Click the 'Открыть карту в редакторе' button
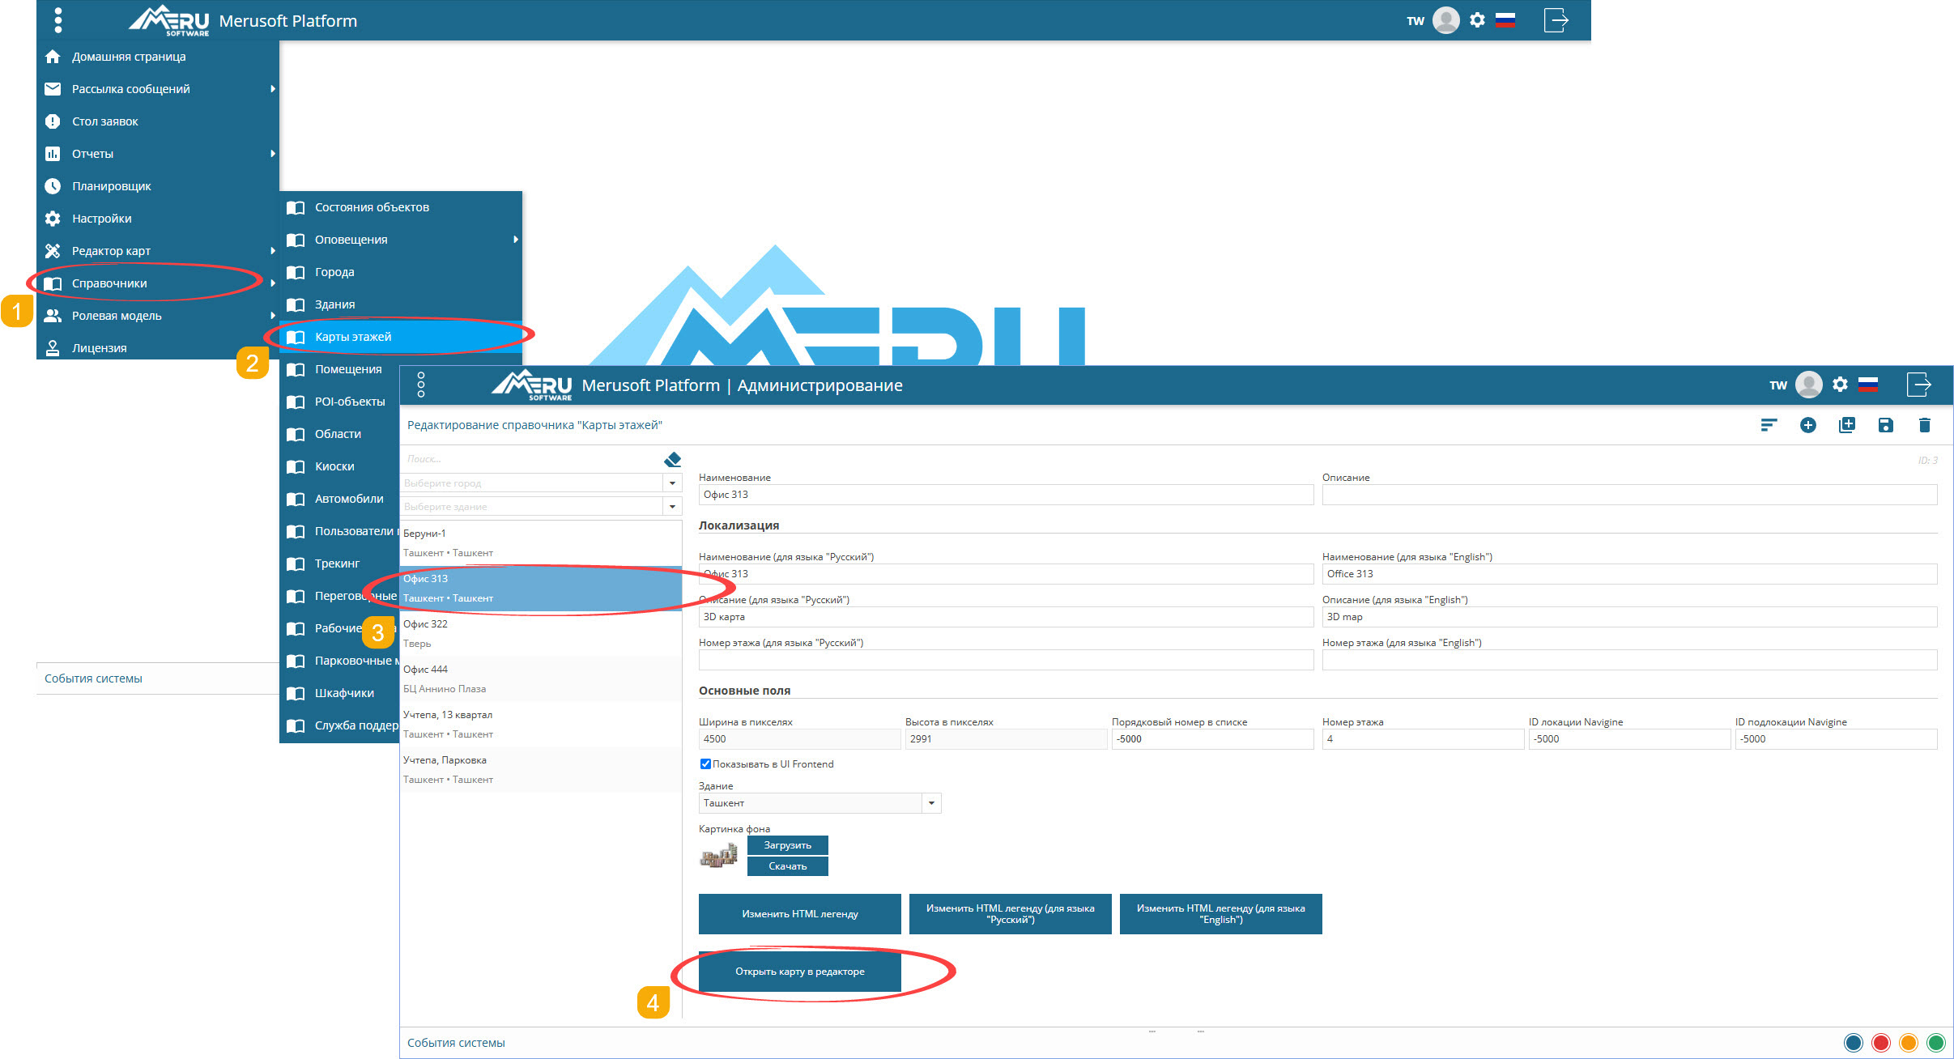Viewport: 1954px width, 1059px height. (799, 972)
